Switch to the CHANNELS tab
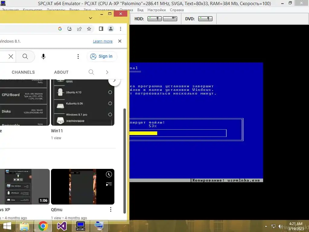This screenshot has width=309, height=232. coord(23,72)
